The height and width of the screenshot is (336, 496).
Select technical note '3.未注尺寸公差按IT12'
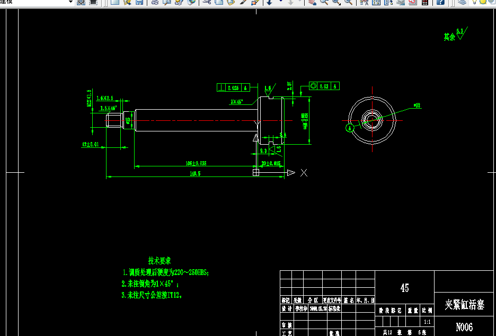coord(152,295)
